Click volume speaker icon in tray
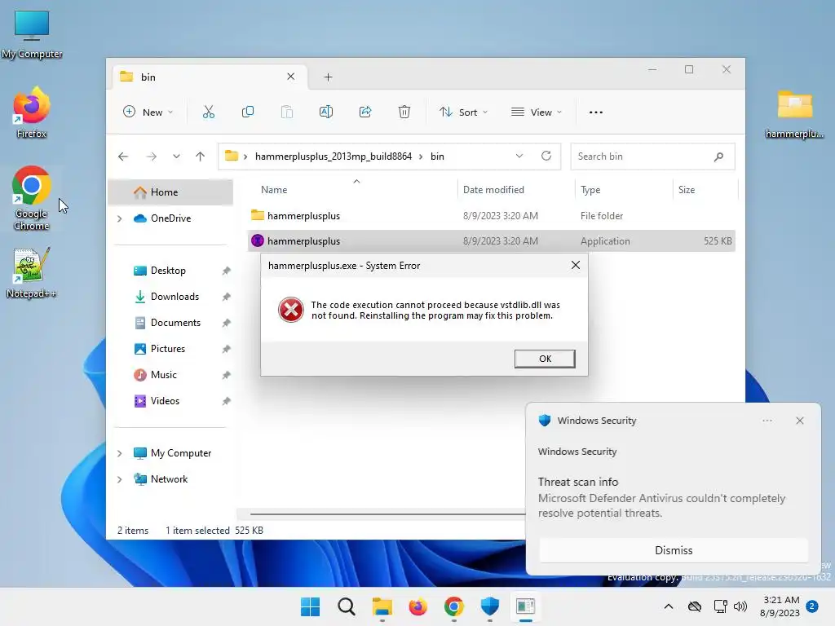Viewport: 835px width, 626px height. coord(740,606)
